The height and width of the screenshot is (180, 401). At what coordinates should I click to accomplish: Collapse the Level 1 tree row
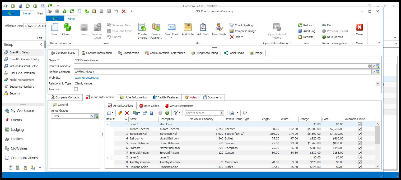coord(107,124)
